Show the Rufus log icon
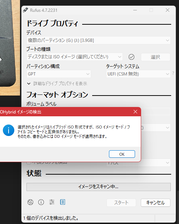 click(x=63, y=202)
